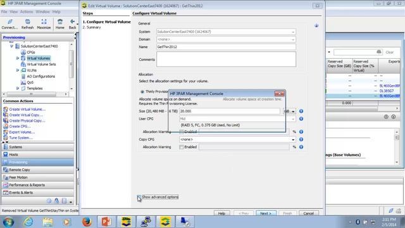Viewport: 405px width, 228px height.
Task: Open Events & Alerts navigation pane
Action: click(38, 193)
